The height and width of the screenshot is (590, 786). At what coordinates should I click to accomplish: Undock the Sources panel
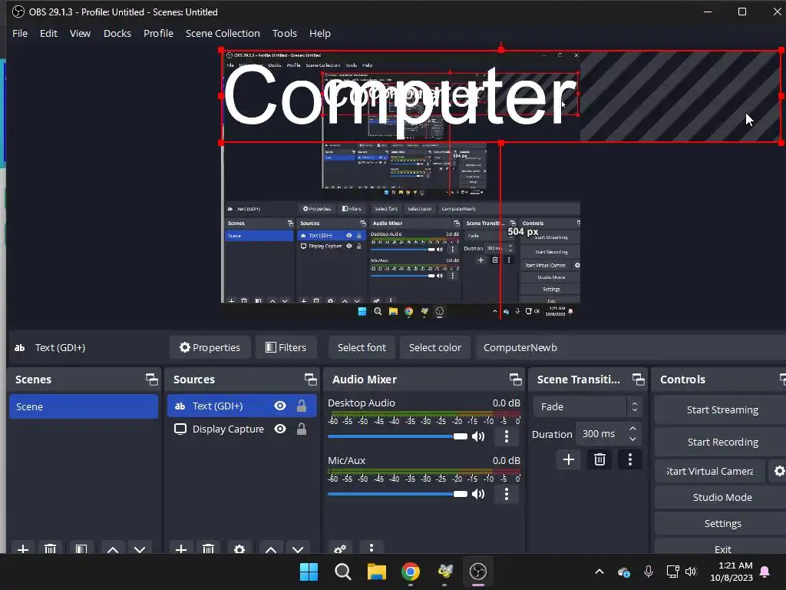point(310,380)
